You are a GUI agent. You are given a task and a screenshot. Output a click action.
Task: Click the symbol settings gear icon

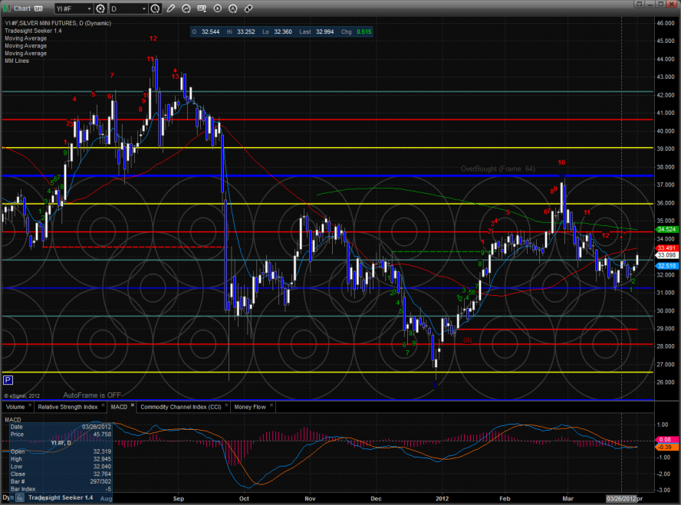(100, 9)
